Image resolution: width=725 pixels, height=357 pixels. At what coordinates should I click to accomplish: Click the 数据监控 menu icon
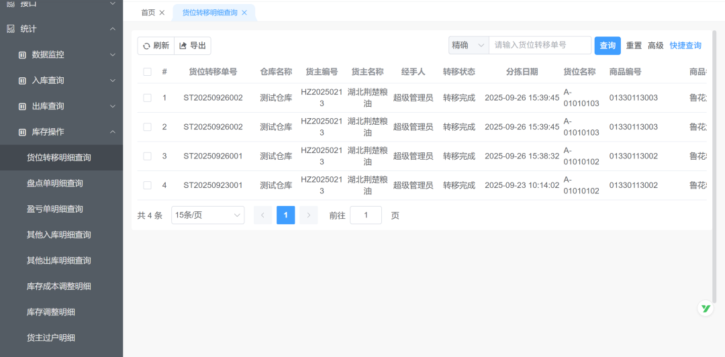click(x=22, y=55)
